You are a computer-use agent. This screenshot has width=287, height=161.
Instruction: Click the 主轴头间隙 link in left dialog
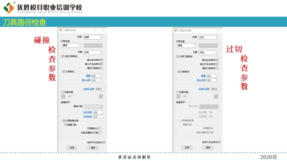pyautogui.click(x=88, y=89)
